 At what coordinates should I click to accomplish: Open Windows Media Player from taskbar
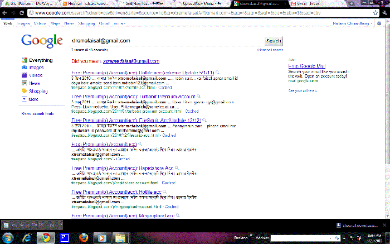[102, 238]
